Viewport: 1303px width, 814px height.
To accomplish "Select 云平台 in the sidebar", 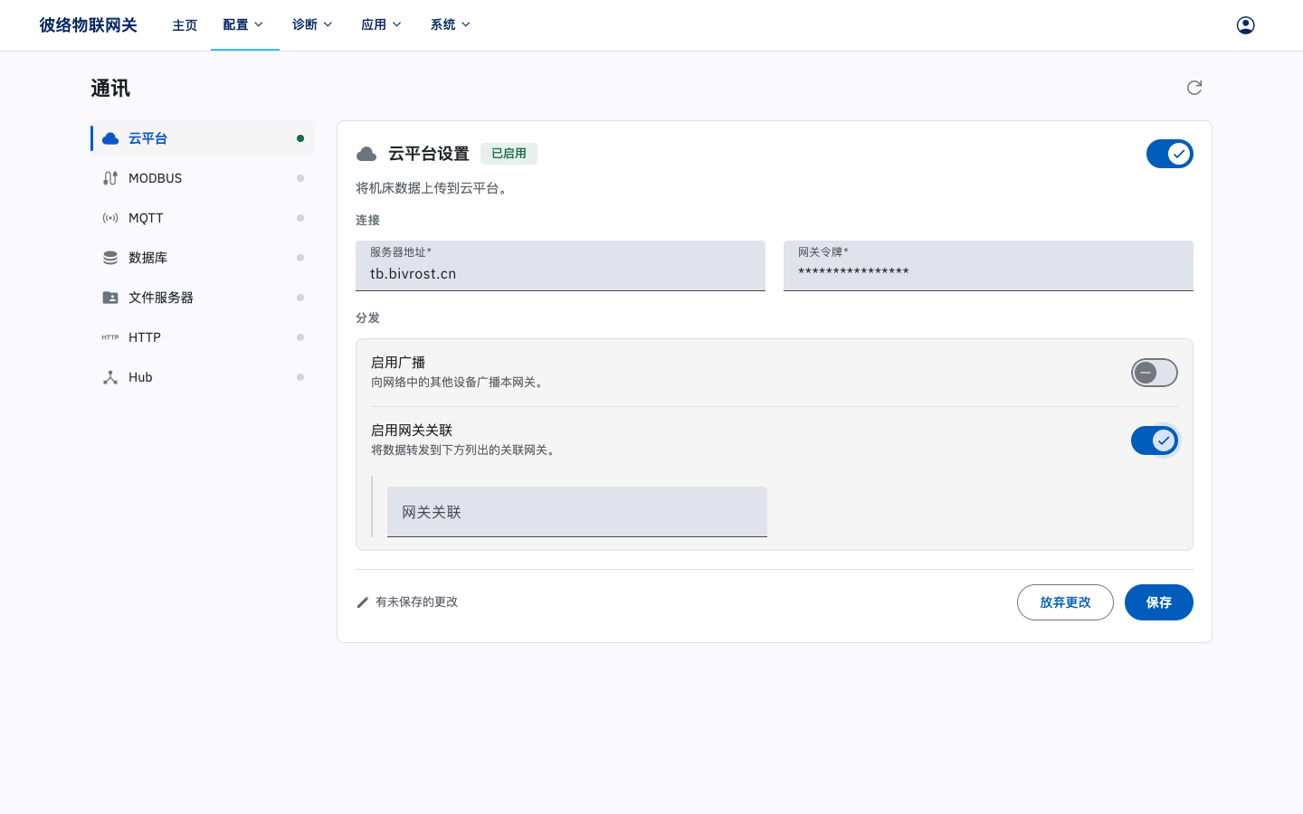I will point(203,138).
